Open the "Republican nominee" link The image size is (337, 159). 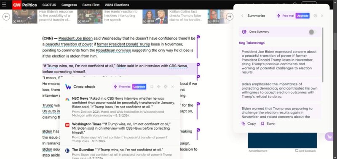point(113,50)
